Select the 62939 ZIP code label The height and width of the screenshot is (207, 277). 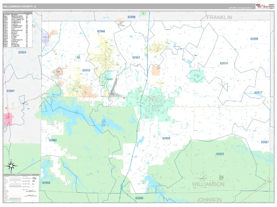[139, 198]
